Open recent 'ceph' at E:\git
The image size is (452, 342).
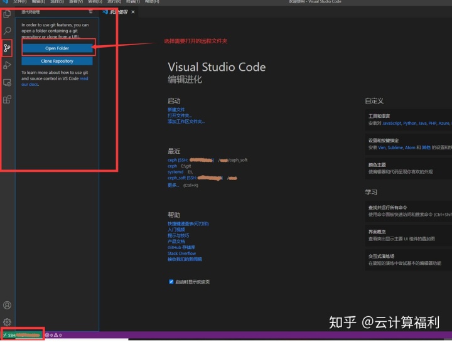173,166
